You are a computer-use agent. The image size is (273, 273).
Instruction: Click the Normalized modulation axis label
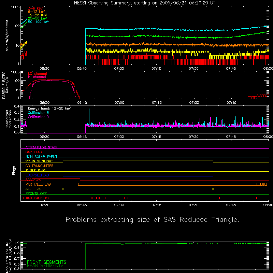[x=9, y=119]
